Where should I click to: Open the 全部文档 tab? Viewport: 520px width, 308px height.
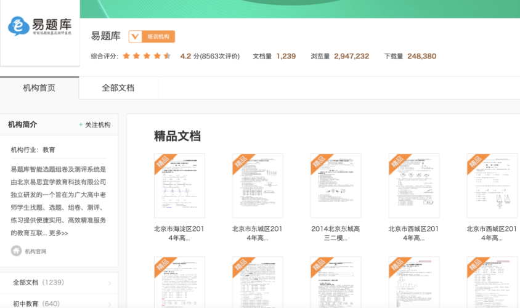[x=118, y=88]
